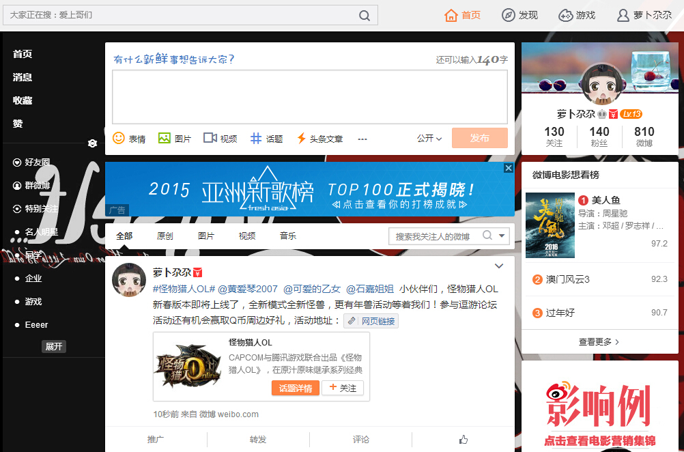Image resolution: width=684 pixels, height=452 pixels.
Task: Click the magnifier in 搜索我关注人的微博 box
Action: 487,236
